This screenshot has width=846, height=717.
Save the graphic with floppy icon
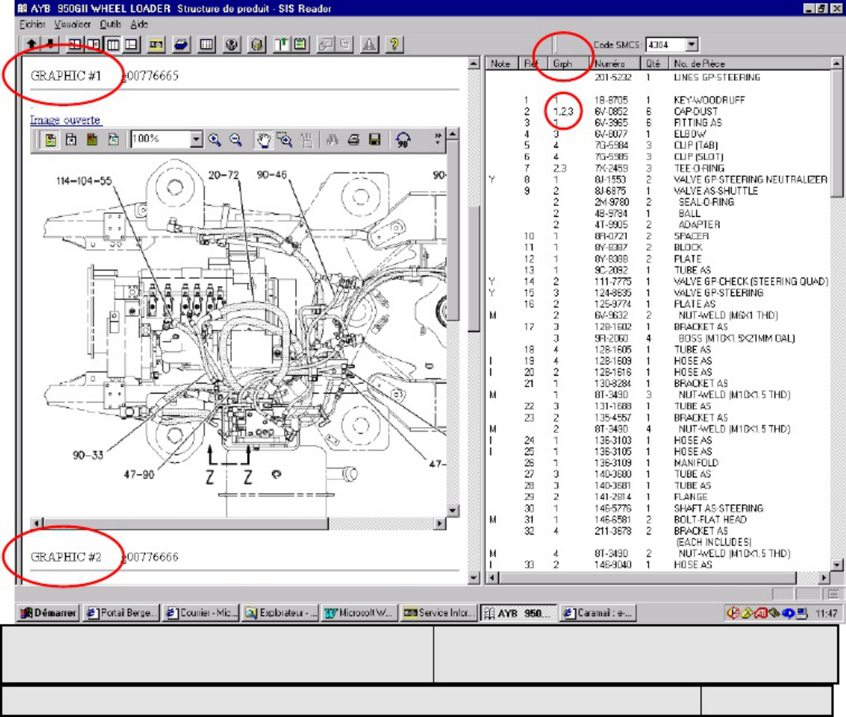[374, 140]
